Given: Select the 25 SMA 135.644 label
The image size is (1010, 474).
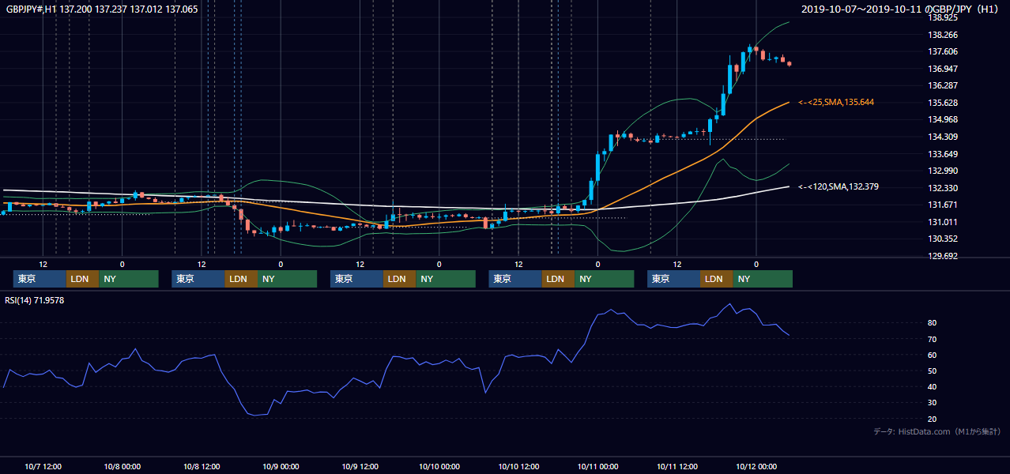Looking at the screenshot, I should [835, 103].
